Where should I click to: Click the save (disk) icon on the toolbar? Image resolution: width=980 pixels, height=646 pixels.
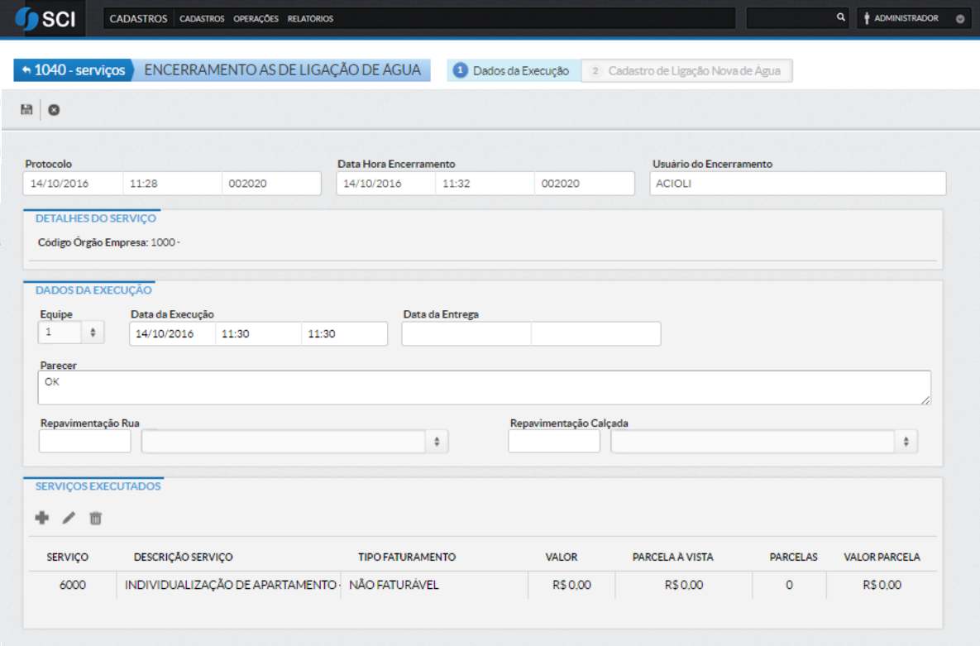pyautogui.click(x=26, y=109)
